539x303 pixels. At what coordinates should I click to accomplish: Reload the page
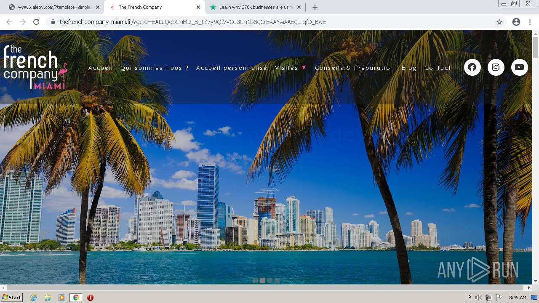click(x=36, y=22)
